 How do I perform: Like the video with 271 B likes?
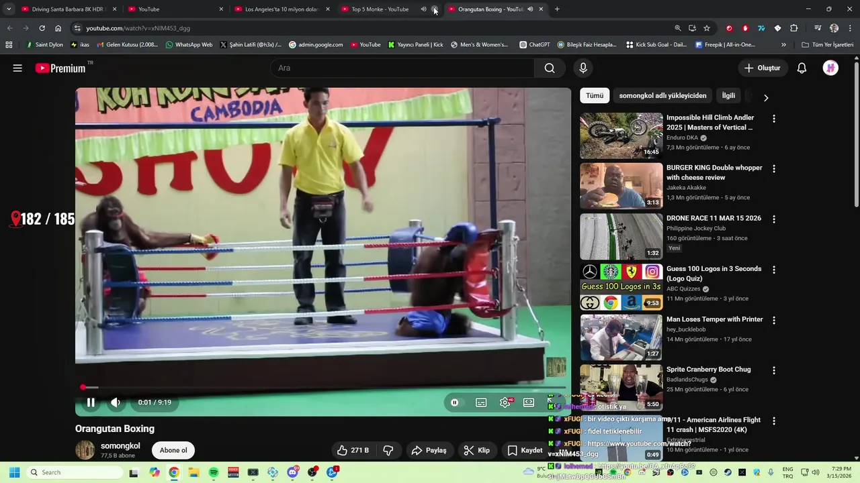point(353,450)
